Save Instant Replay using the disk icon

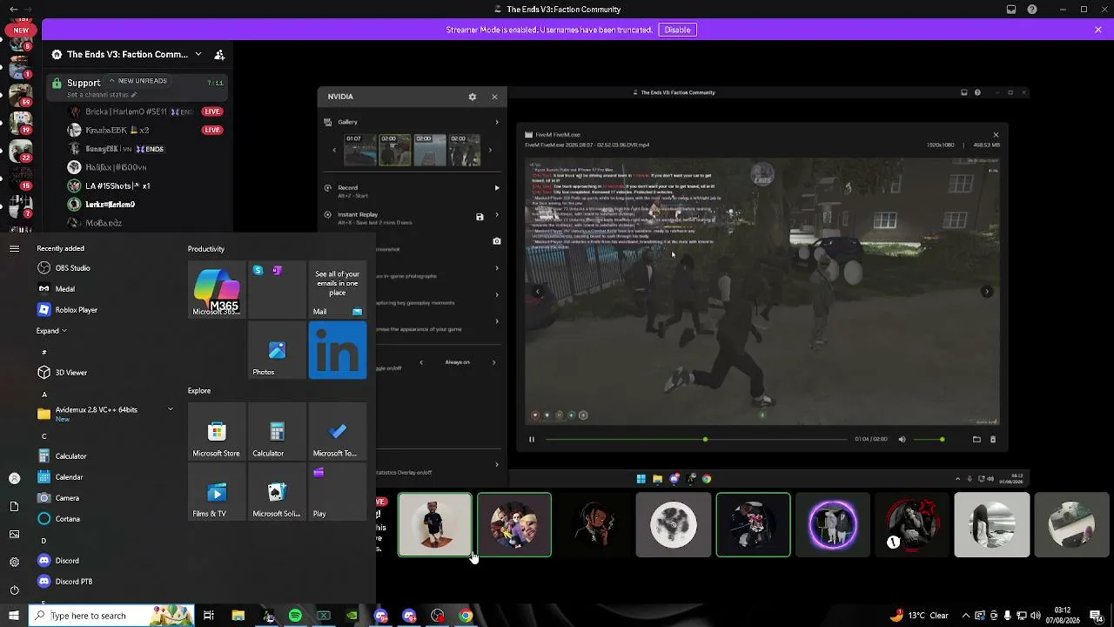[480, 217]
